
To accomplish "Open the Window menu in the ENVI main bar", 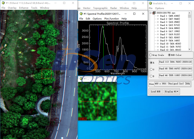I will 124,8.
